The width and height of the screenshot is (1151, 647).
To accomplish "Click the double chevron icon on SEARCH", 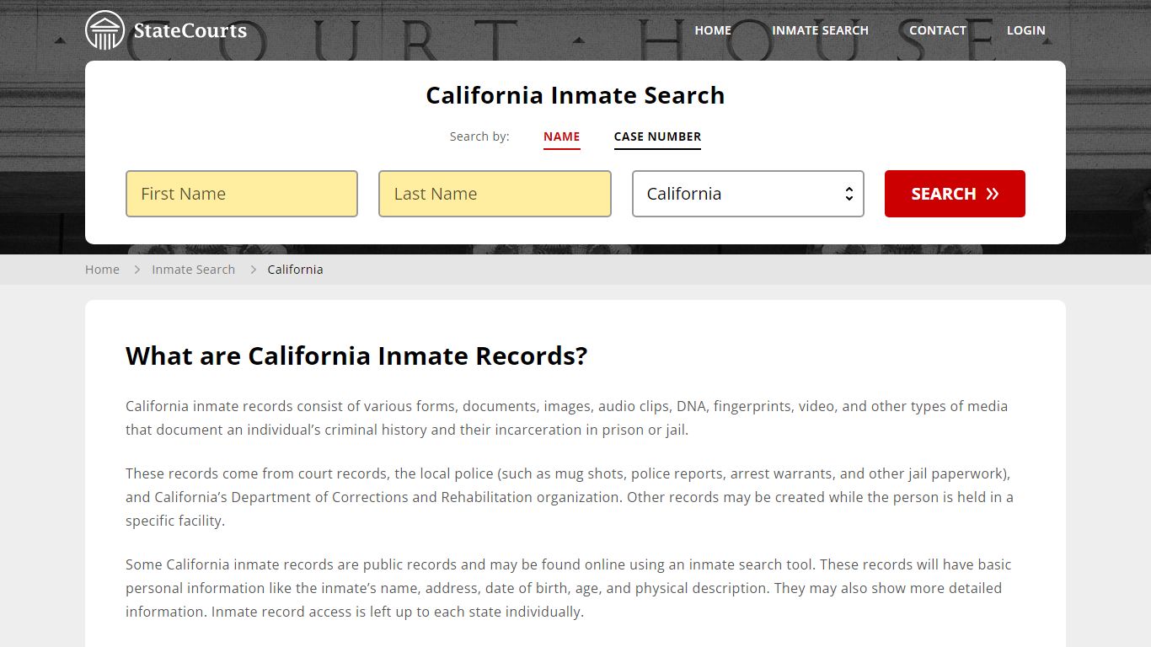I will click(x=993, y=194).
